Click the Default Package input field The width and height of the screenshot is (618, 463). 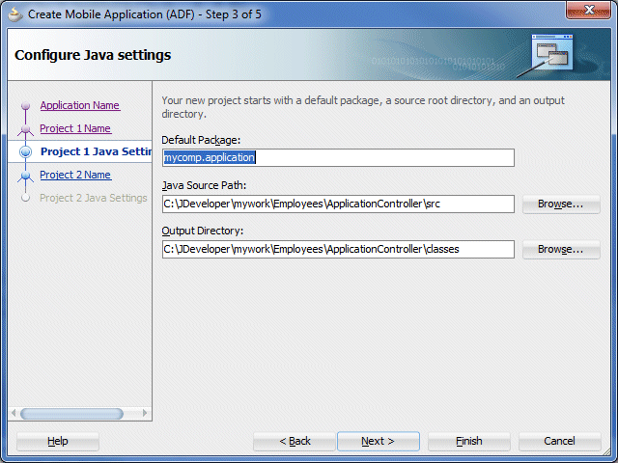[338, 158]
